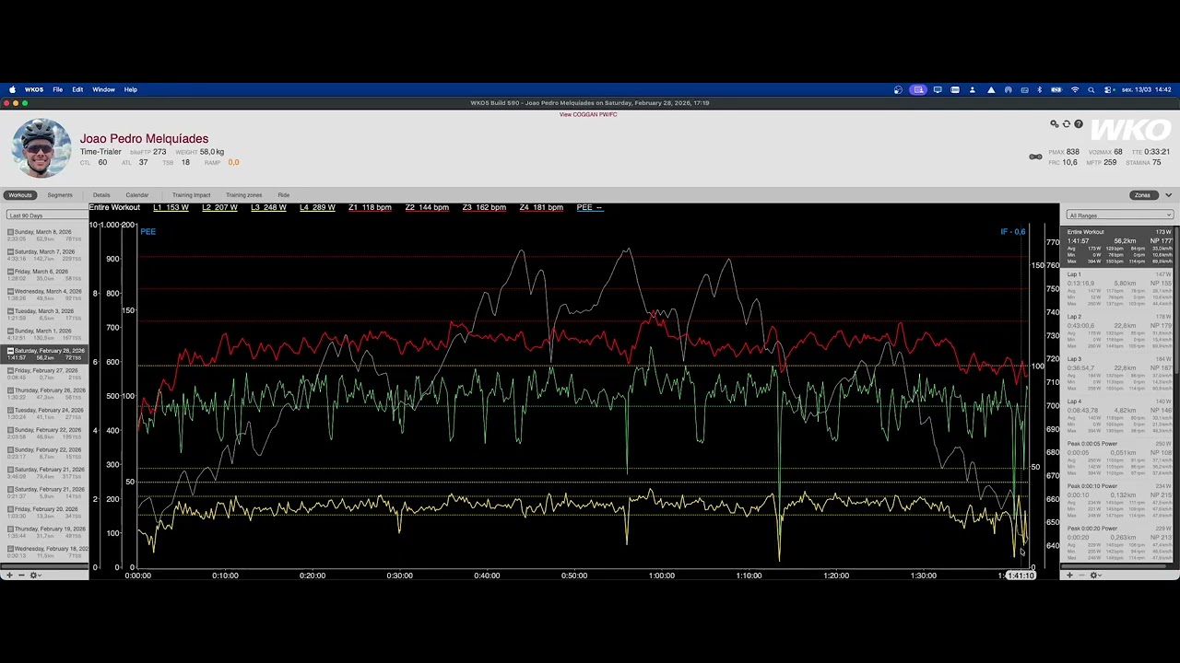Switch to the Ride tab

(284, 195)
